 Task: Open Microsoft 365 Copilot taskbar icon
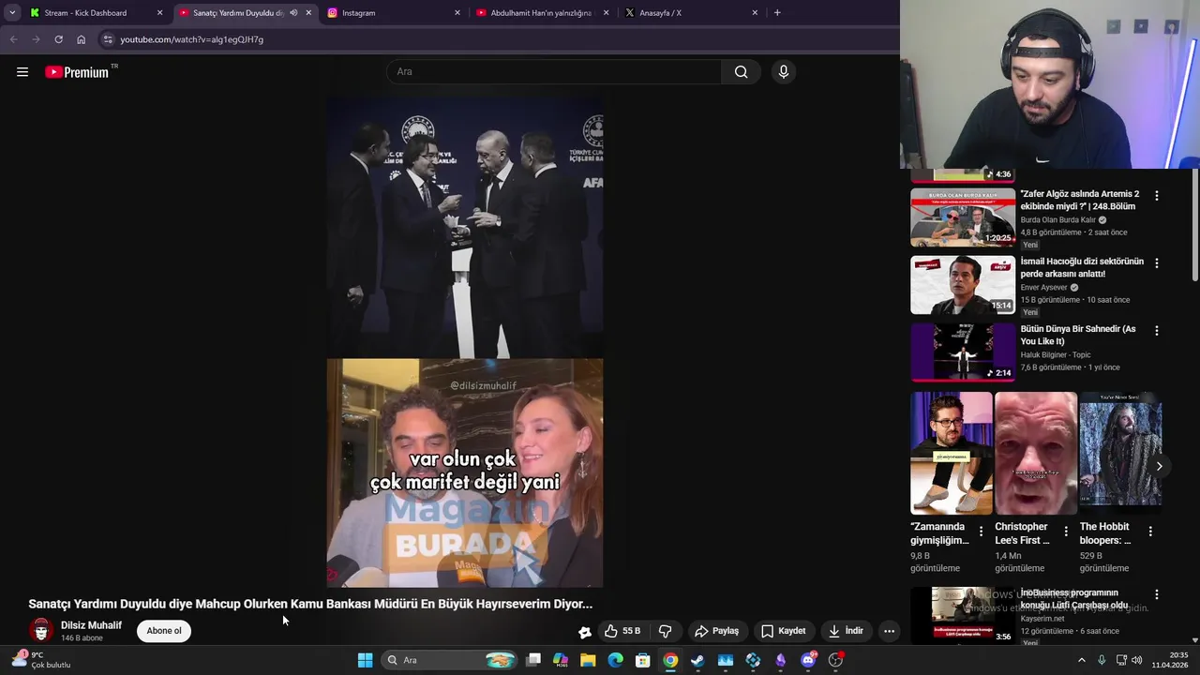point(561,660)
